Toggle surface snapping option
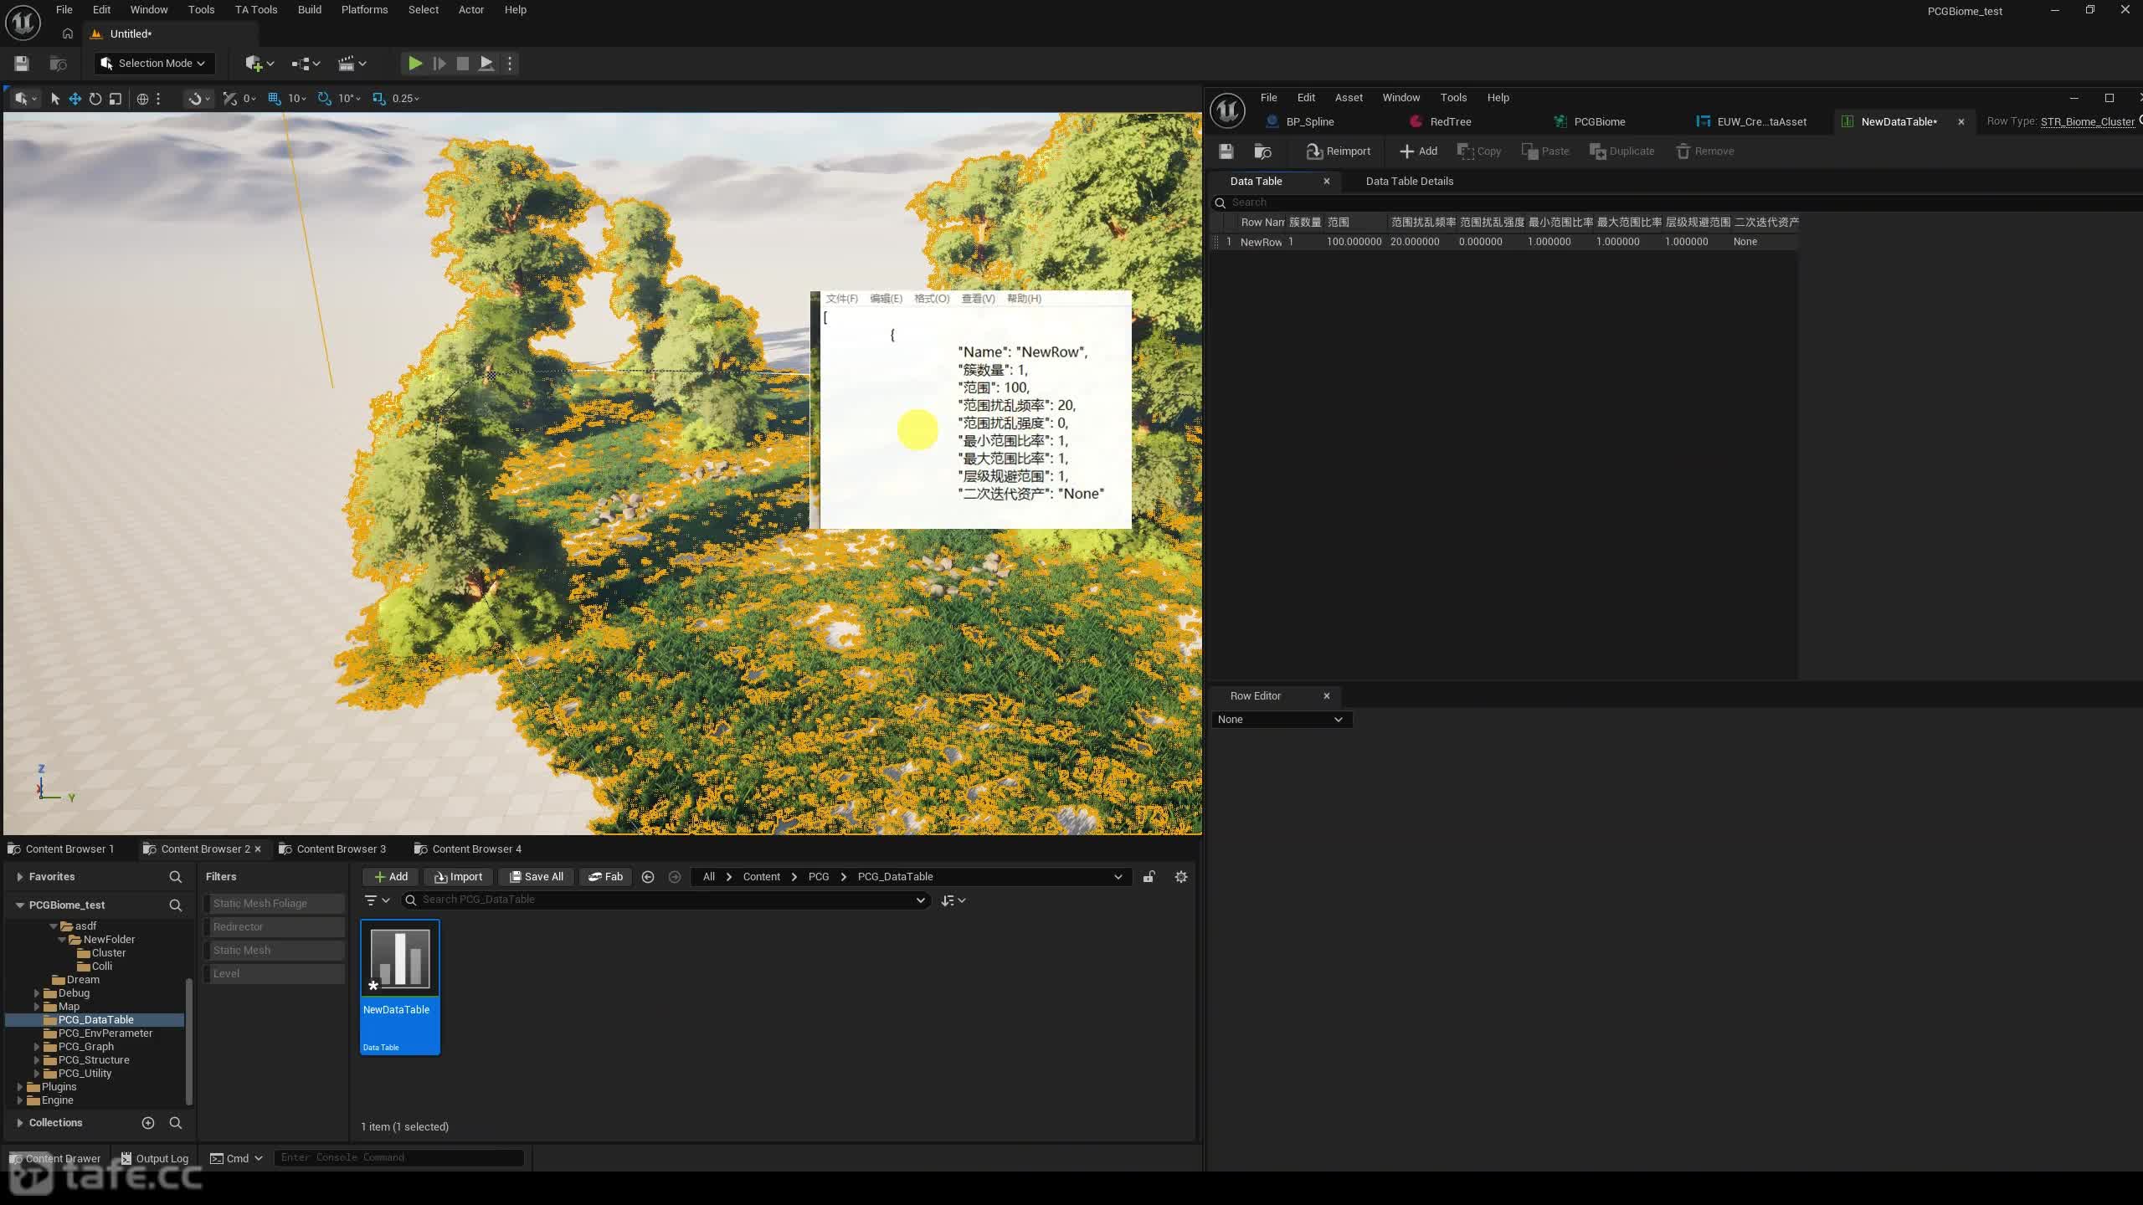The height and width of the screenshot is (1205, 2143). click(198, 99)
